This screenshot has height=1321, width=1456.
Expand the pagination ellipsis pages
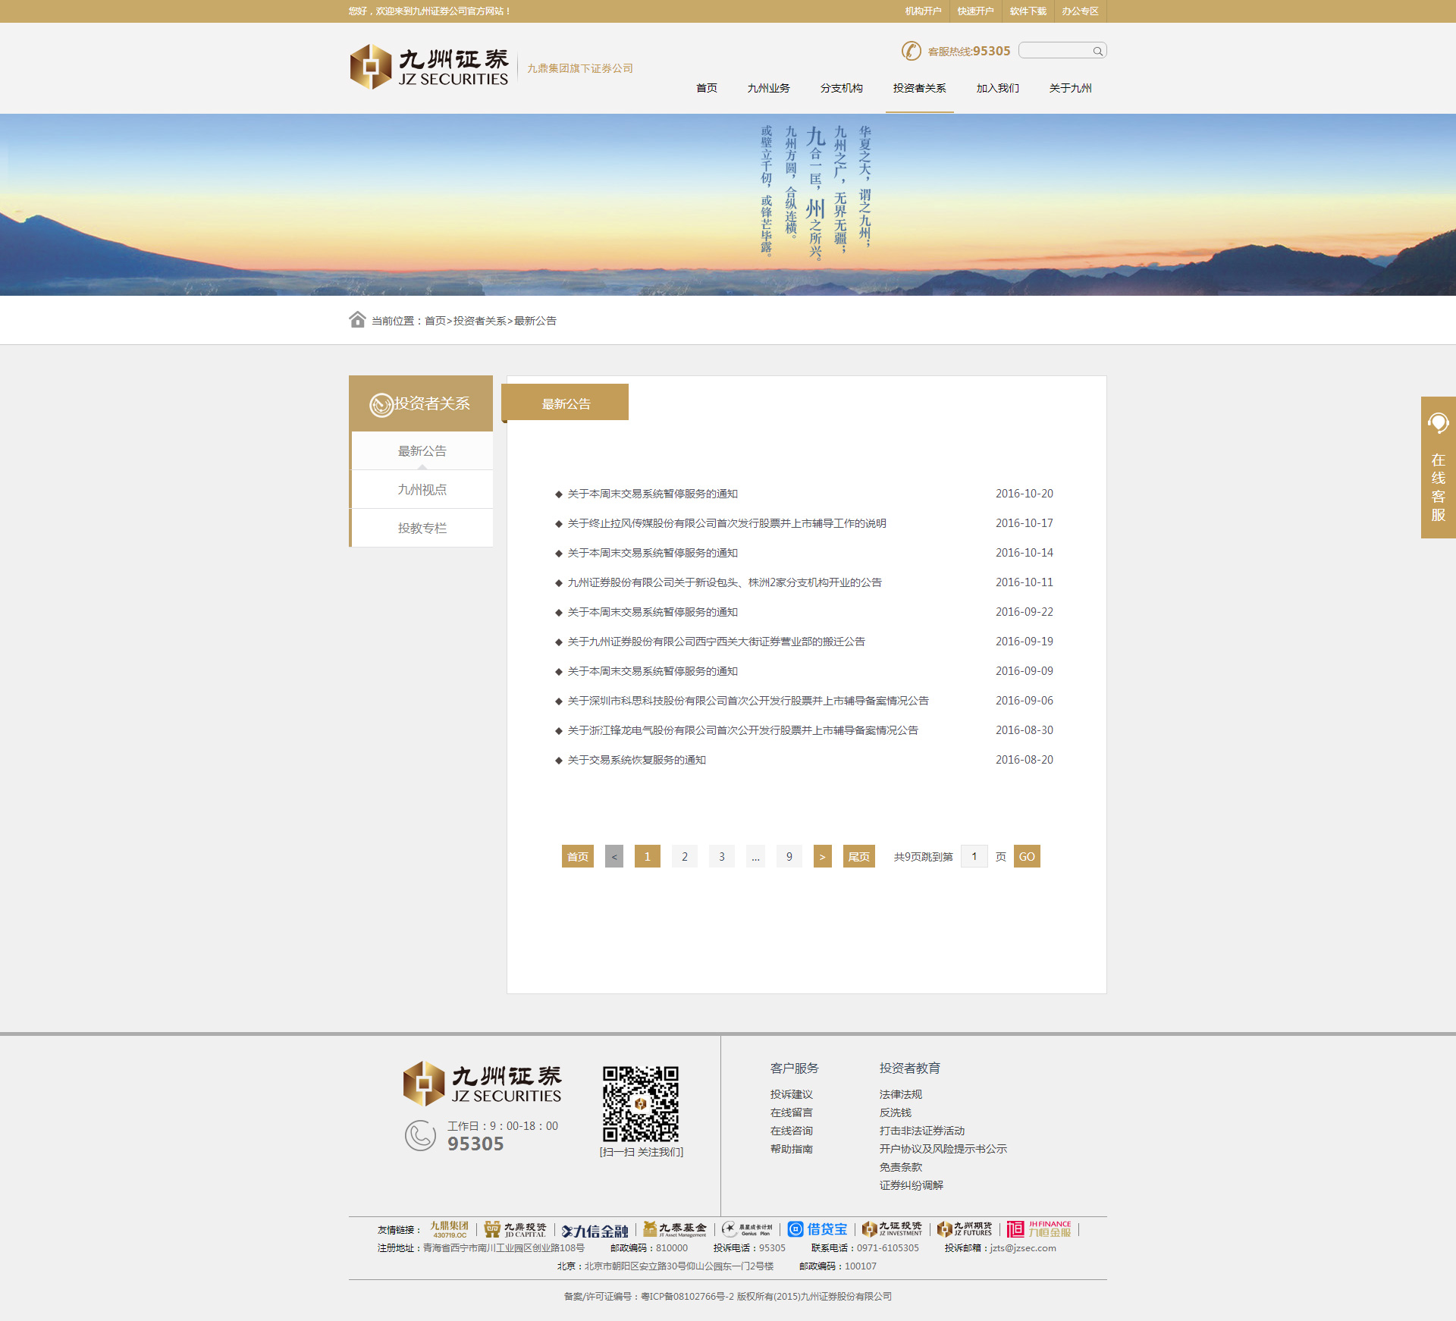tap(755, 856)
